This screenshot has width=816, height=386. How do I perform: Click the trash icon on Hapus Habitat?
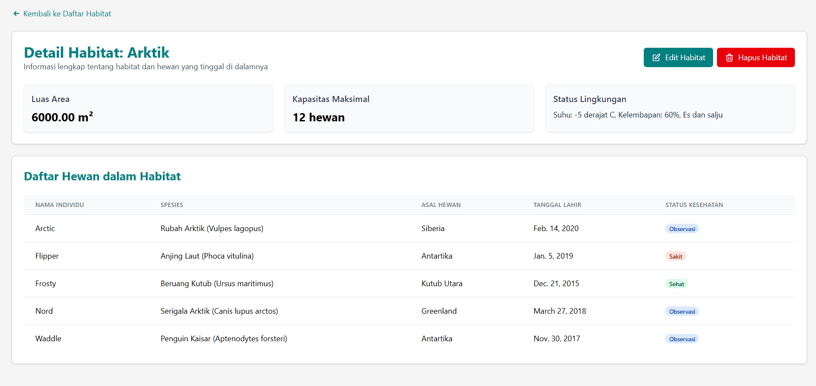[x=729, y=58]
